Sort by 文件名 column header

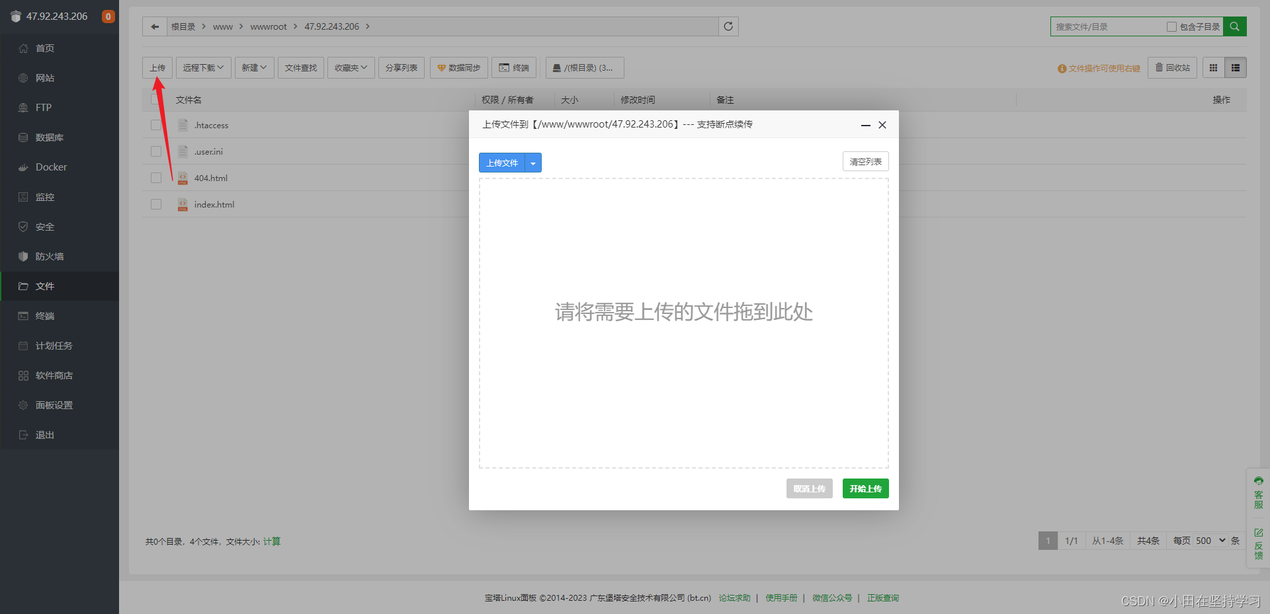[189, 100]
